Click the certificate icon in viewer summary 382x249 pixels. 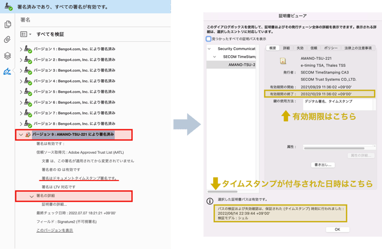[283, 61]
